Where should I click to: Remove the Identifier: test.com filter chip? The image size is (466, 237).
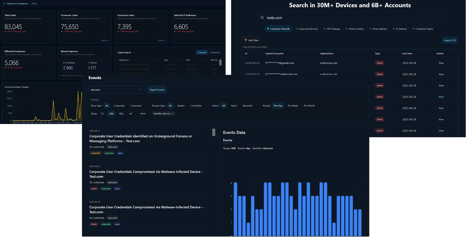[x=173, y=114]
